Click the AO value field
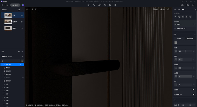This screenshot has height=107, width=197. [x=185, y=85]
